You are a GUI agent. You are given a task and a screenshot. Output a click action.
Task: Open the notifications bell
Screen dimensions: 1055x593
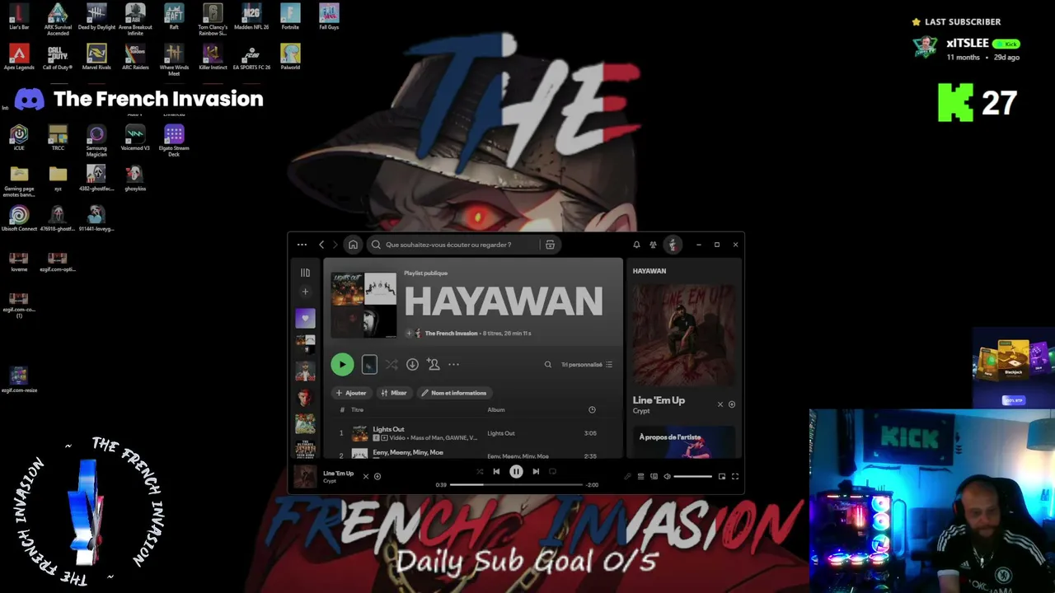click(636, 245)
